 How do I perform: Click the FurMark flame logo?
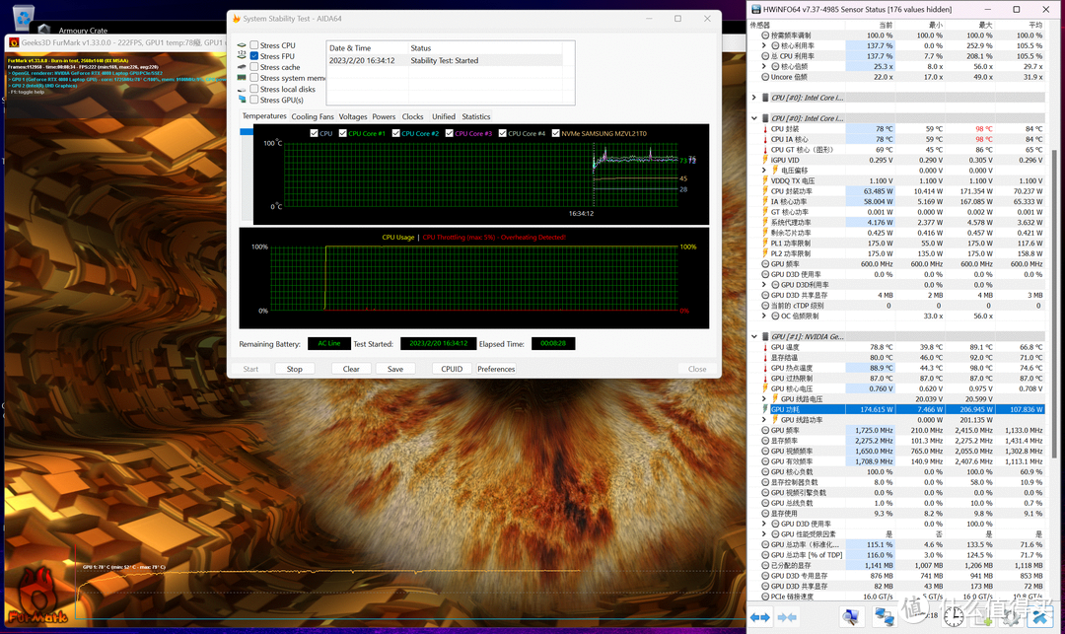pyautogui.click(x=37, y=596)
